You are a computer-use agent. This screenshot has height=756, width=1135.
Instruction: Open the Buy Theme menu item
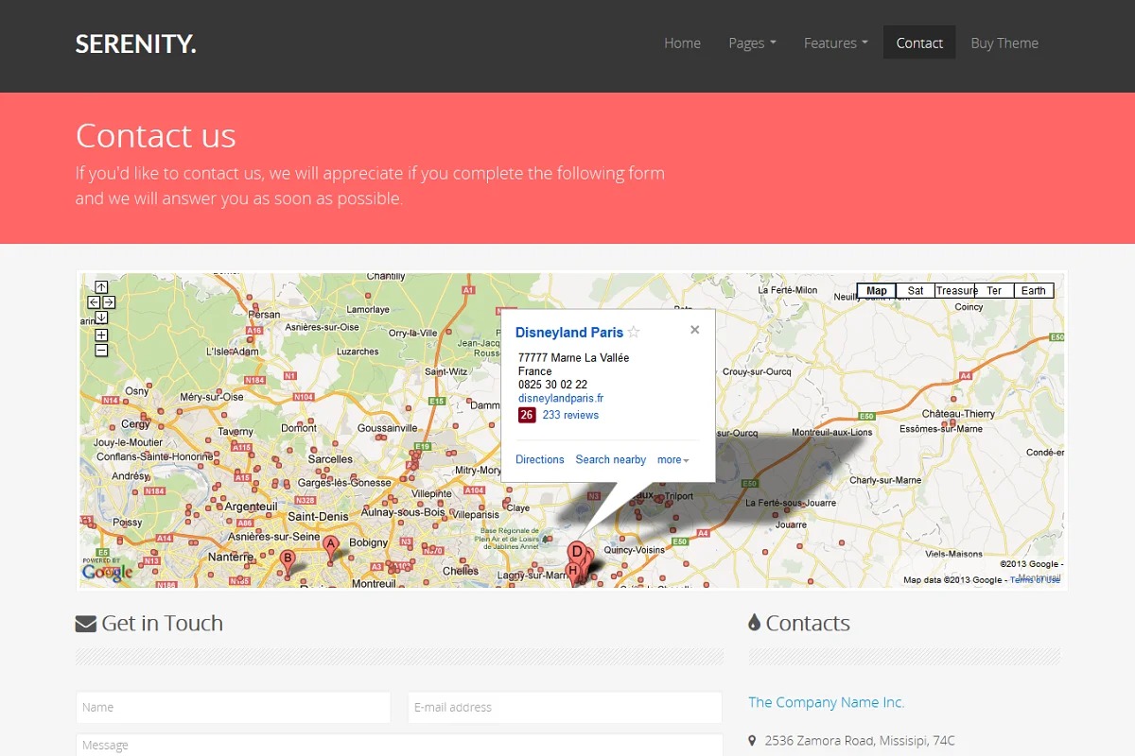(x=1004, y=43)
